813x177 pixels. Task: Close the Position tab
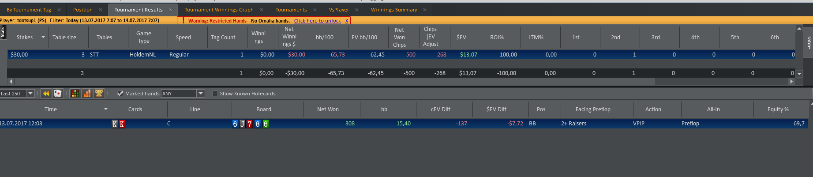point(101,10)
